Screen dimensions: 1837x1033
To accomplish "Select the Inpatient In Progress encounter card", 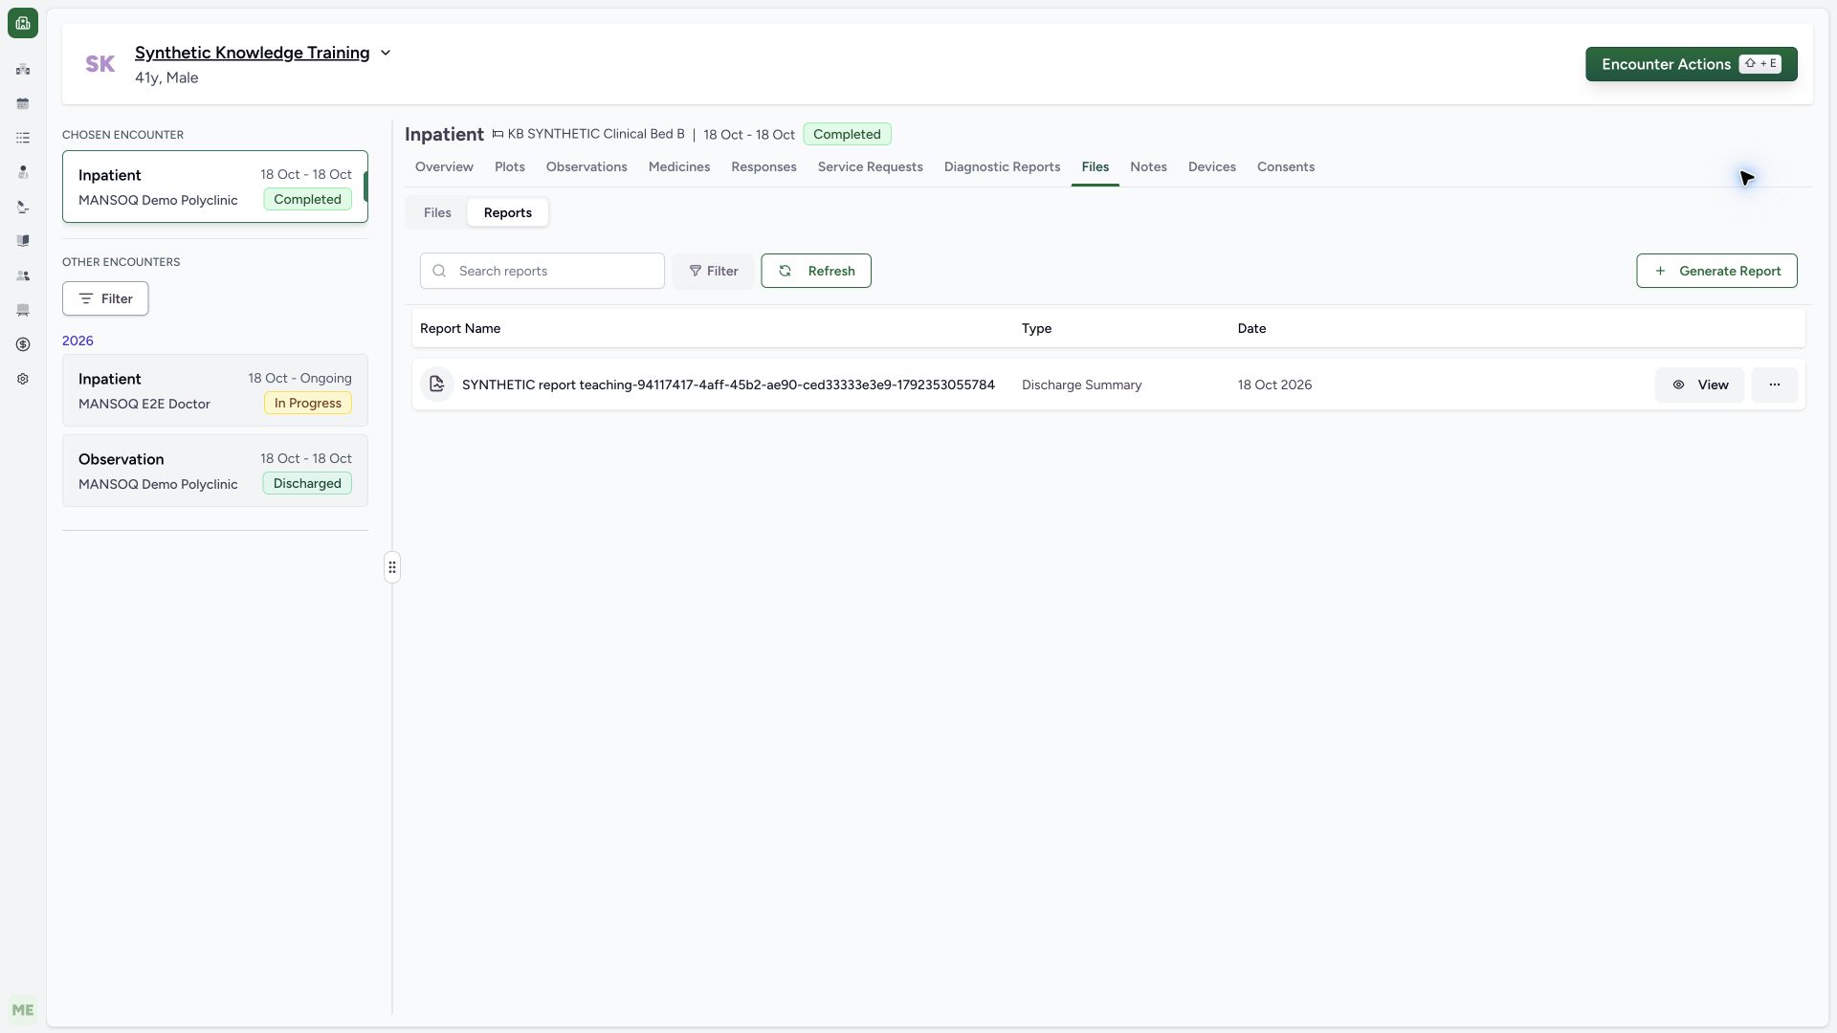I will click(215, 390).
